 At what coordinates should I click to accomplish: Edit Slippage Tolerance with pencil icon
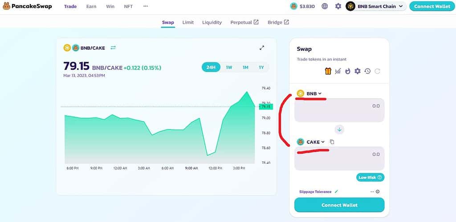tap(337, 191)
